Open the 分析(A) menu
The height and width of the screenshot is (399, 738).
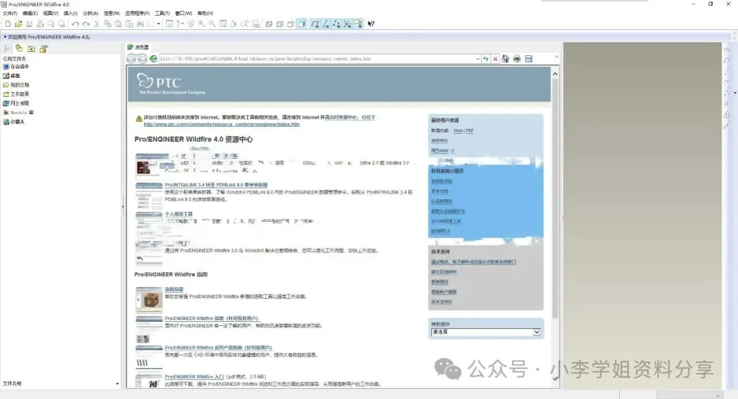[90, 13]
